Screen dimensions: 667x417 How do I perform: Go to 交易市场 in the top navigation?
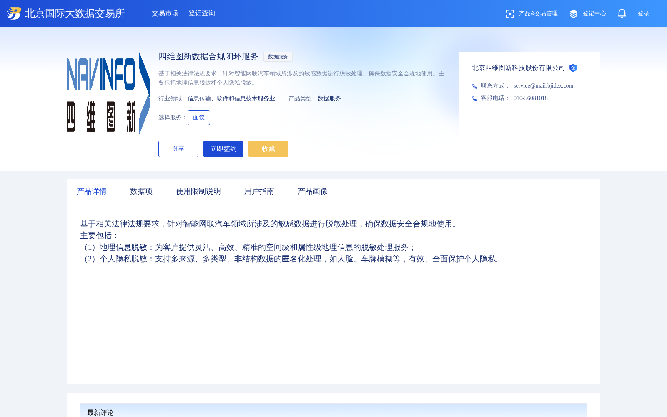click(x=165, y=13)
